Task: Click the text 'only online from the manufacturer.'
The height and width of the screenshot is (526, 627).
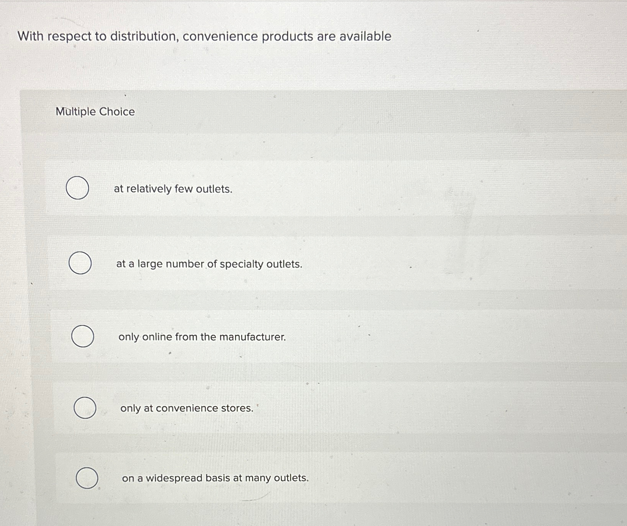Action: point(202,337)
